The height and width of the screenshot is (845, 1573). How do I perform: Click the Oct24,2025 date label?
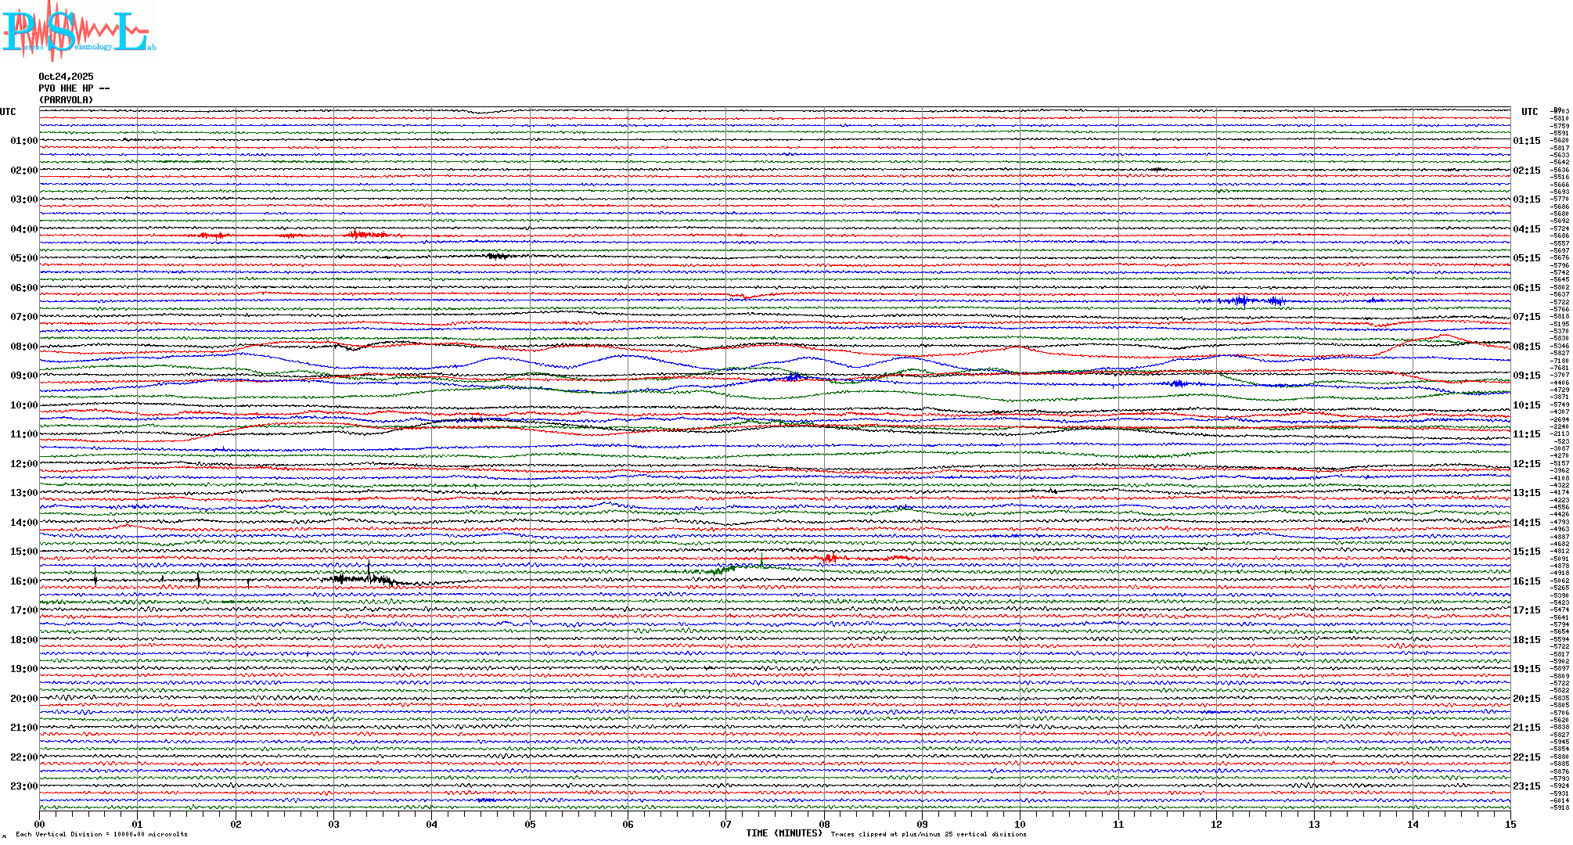pos(66,77)
